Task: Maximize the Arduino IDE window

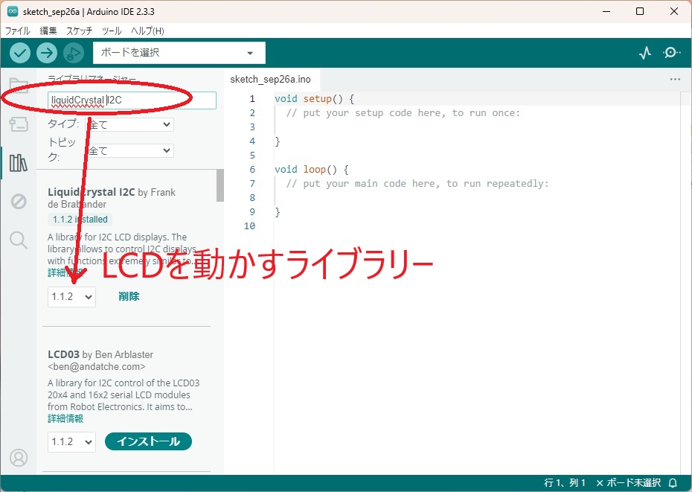Action: [x=640, y=11]
